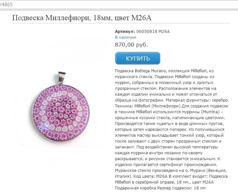
Task: Focus the address bar ending in 4865
Action: (119, 5)
